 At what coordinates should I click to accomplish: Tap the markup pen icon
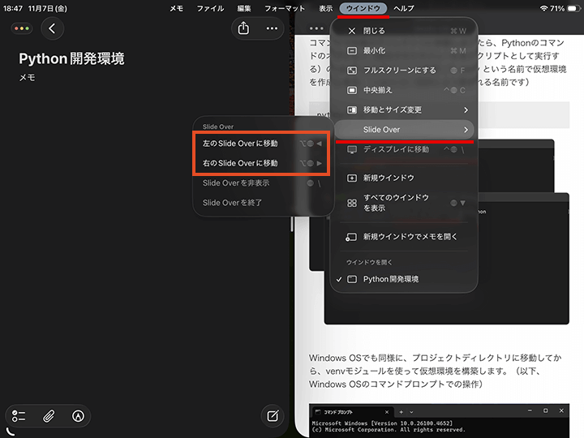pyautogui.click(x=78, y=415)
